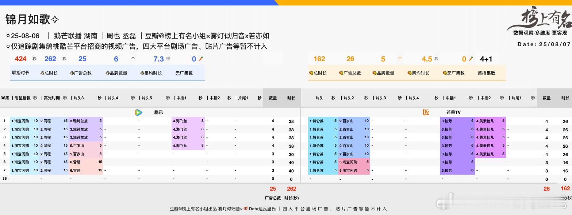Click the 4+1 premiere episodes value

(x=486, y=59)
